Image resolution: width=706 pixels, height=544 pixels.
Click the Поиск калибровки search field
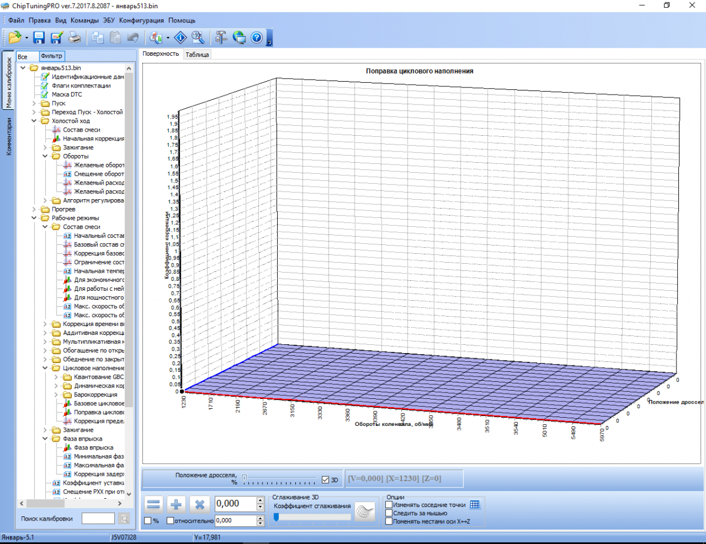tap(98, 518)
